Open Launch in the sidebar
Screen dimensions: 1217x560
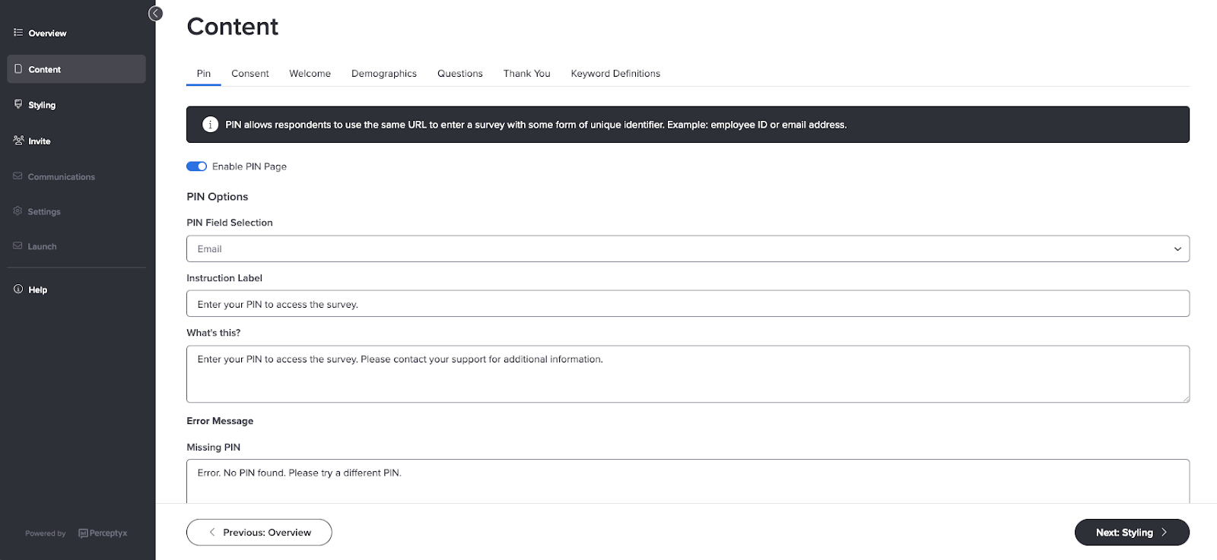click(76, 247)
